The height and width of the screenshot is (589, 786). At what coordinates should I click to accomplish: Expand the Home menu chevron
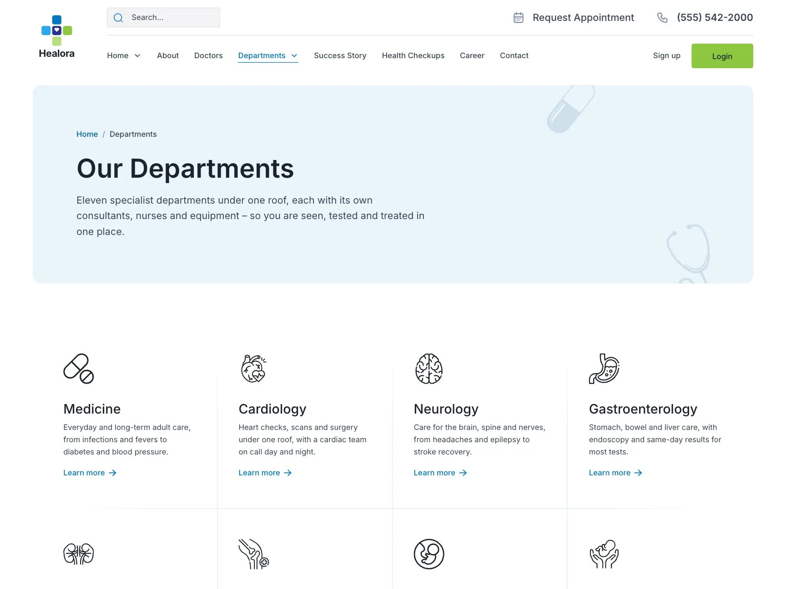137,56
